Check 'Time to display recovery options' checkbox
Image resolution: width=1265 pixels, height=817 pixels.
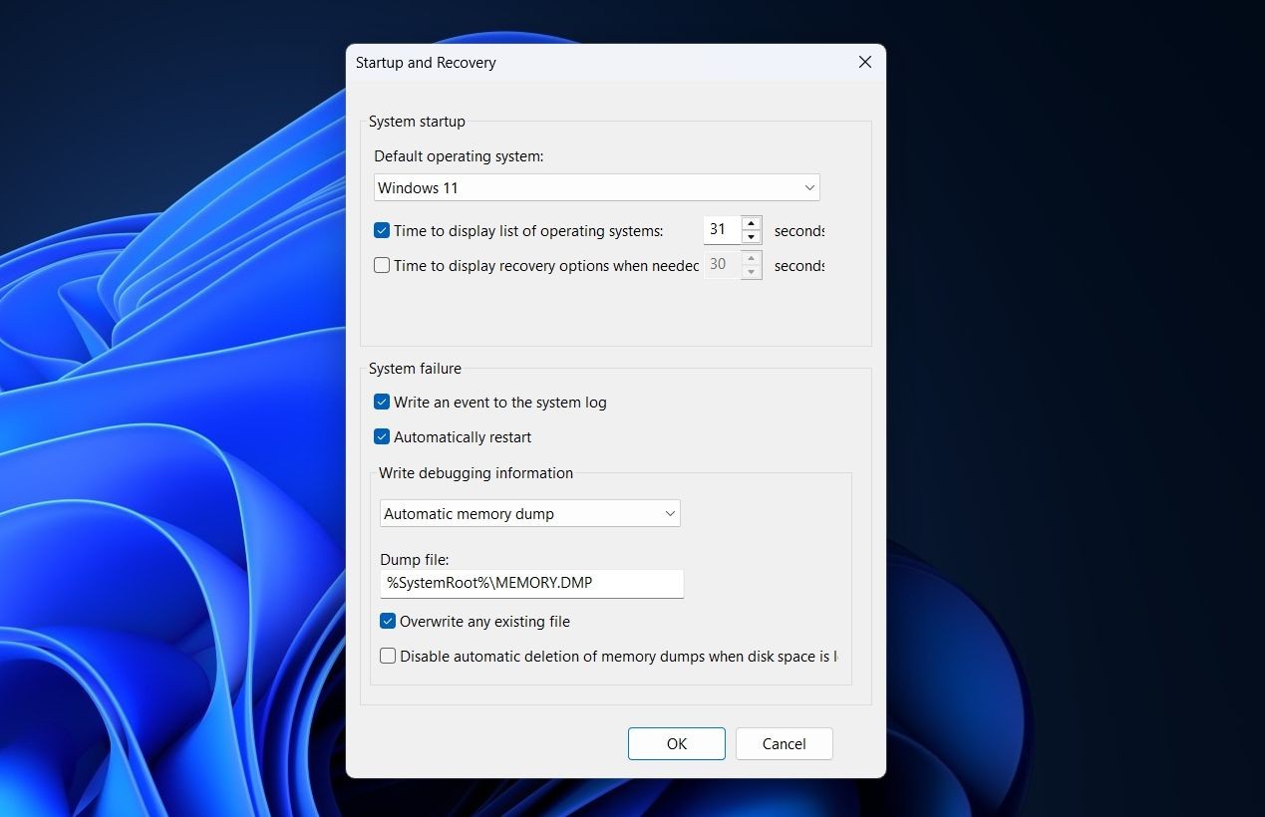pos(382,265)
